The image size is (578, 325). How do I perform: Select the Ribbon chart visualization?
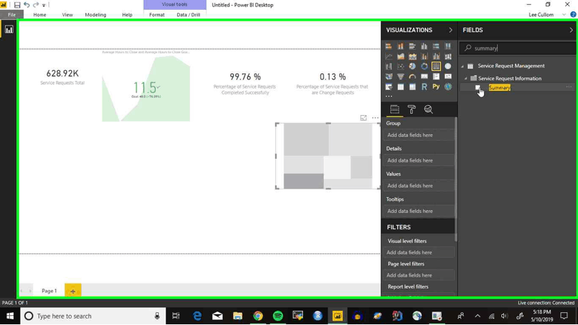[x=448, y=56]
